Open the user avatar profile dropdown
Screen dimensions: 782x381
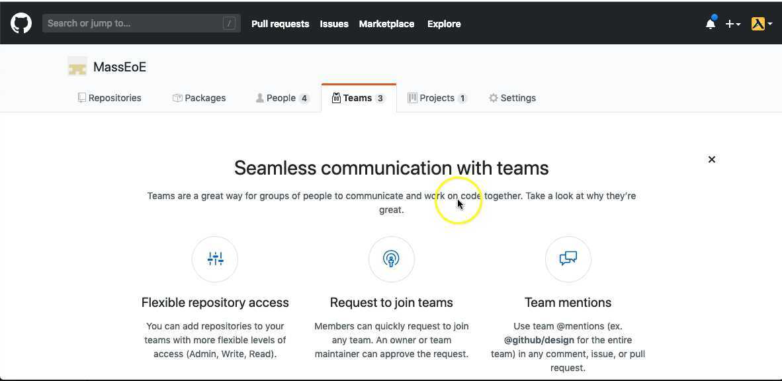(761, 24)
